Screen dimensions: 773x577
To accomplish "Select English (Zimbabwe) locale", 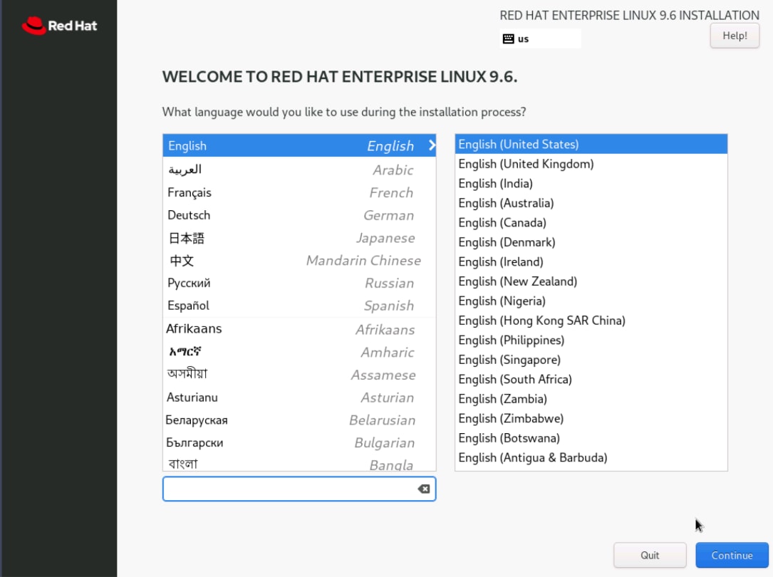I will (591, 418).
